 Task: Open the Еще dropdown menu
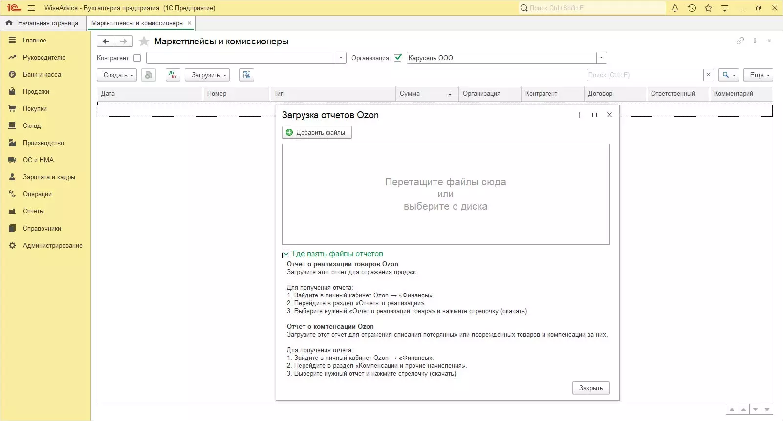coord(759,75)
